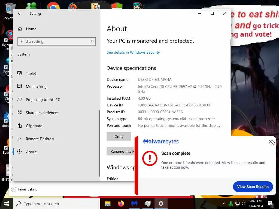This screenshot has width=279, height=209.
Task: Click the taskbar Type here to search box
Action: click(57, 204)
